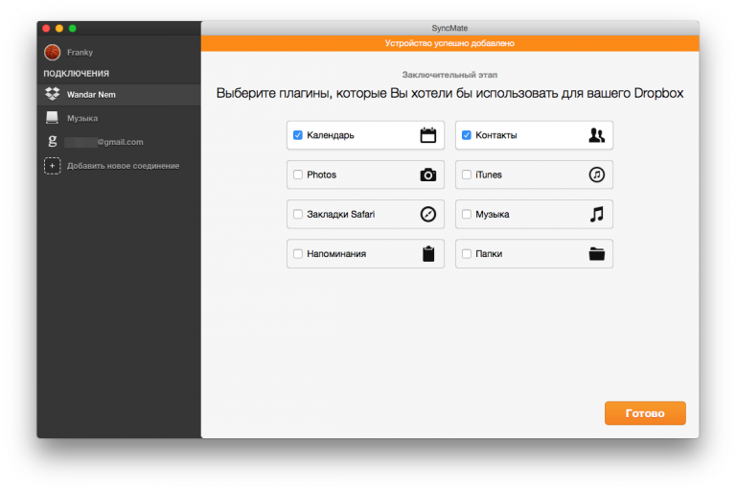Screen dimensions: 736x491
Task: Click the calendar icon in Календарь tile
Action: click(427, 135)
